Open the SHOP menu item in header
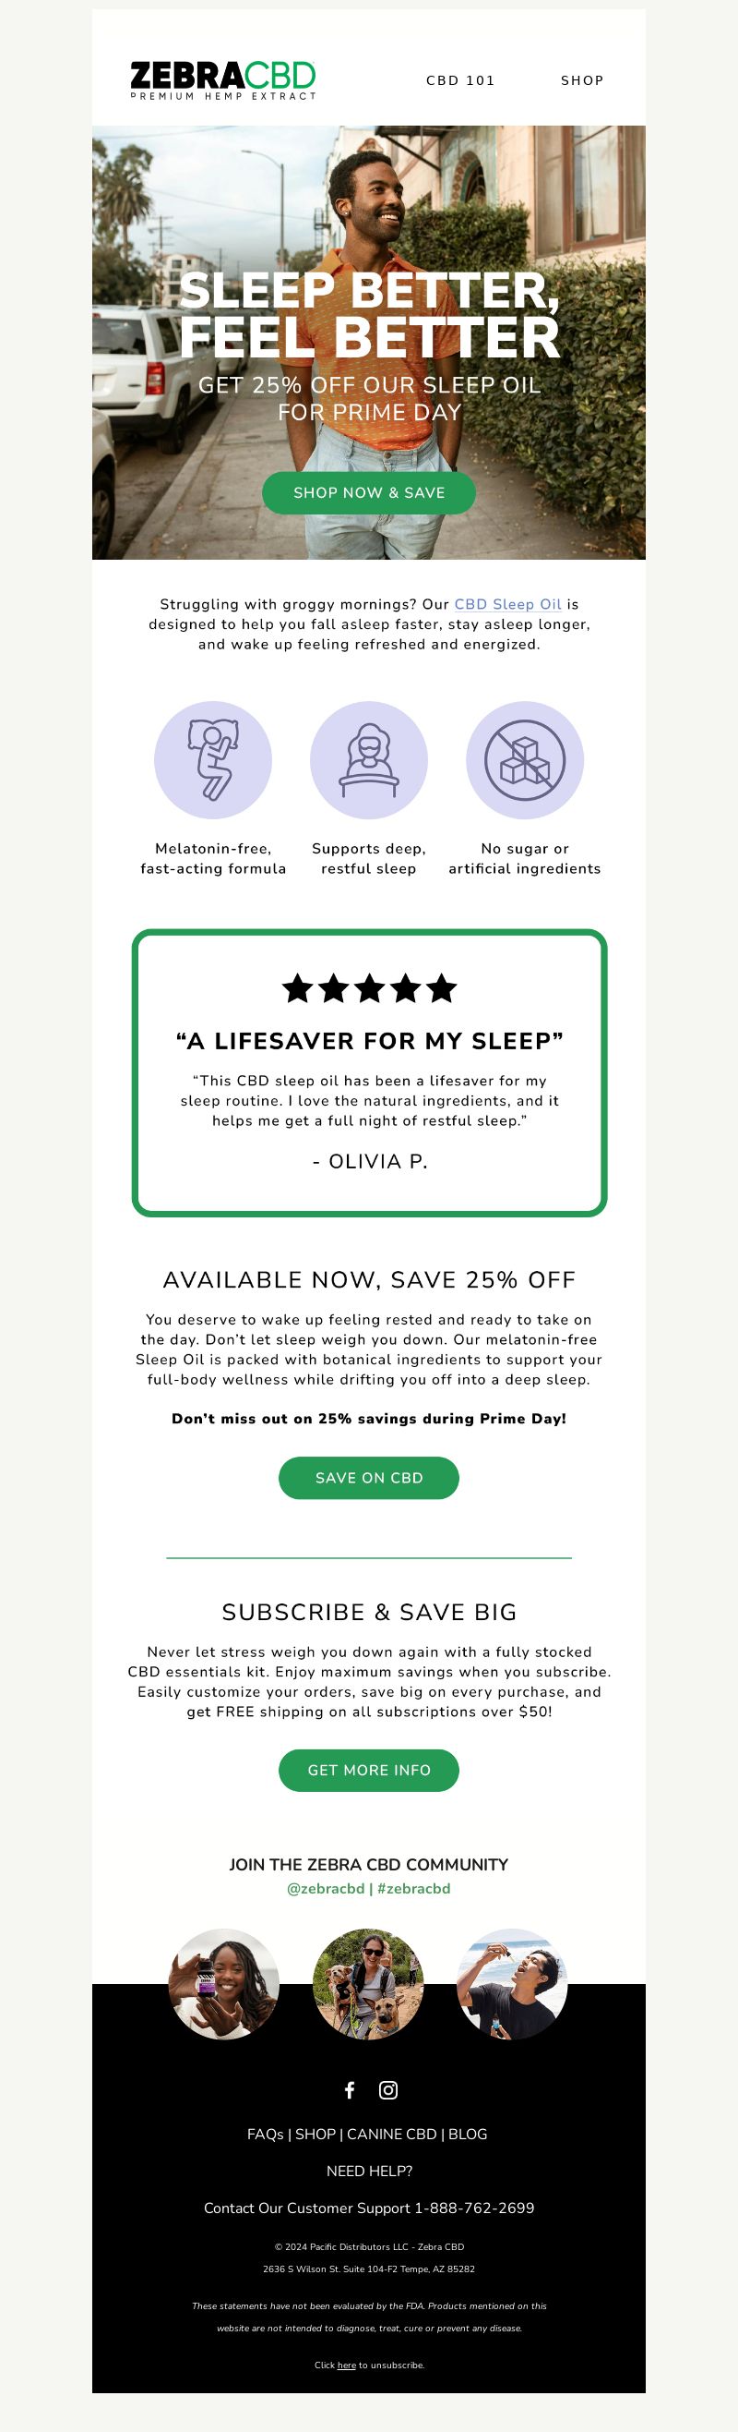 pos(582,80)
